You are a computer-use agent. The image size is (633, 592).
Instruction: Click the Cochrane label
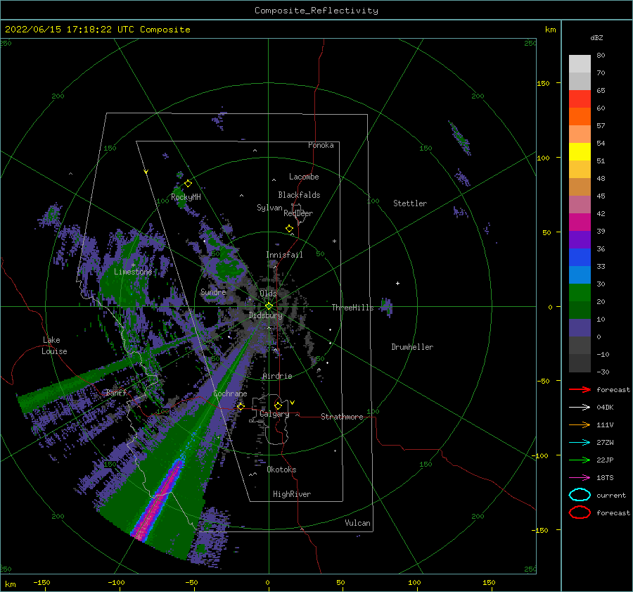230,393
